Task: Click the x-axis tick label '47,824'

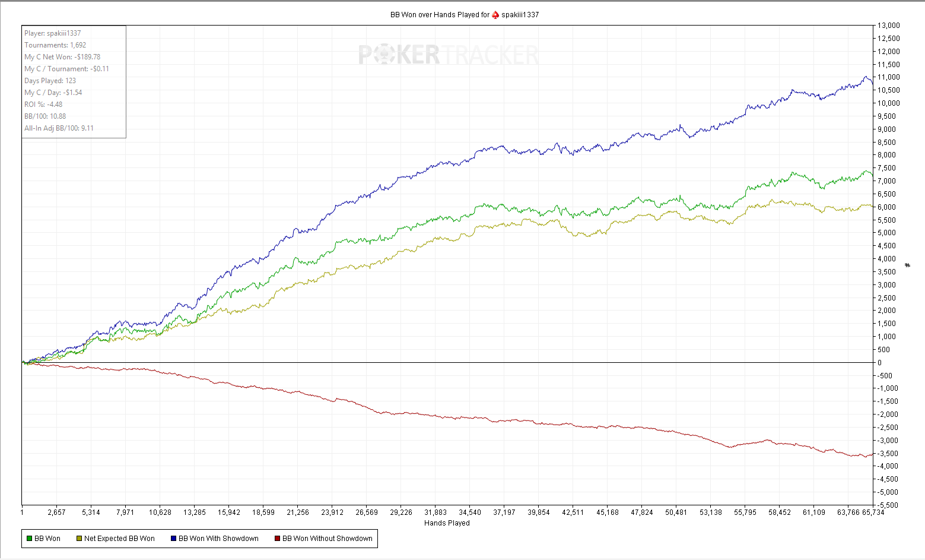Action: (x=642, y=512)
